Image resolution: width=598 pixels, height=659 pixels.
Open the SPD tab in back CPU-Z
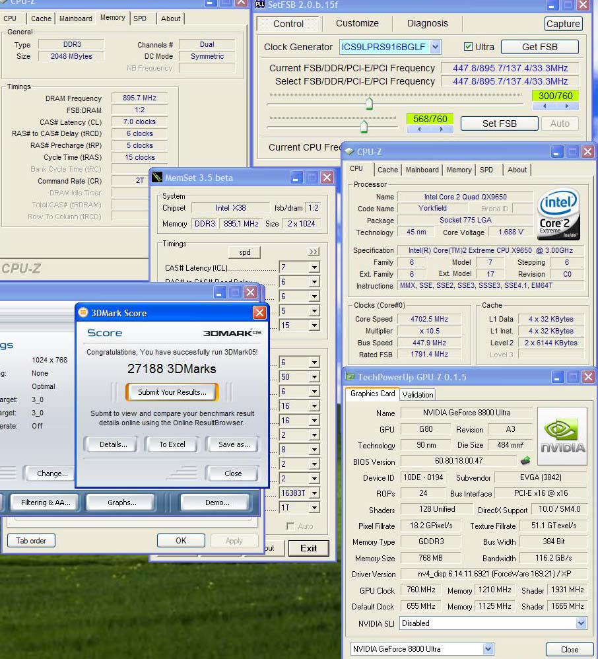click(140, 18)
